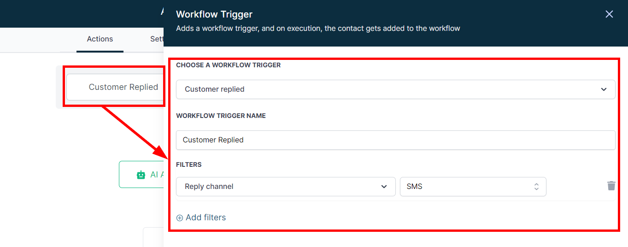The image size is (628, 247).
Task: Click the Add filters link
Action: [205, 218]
